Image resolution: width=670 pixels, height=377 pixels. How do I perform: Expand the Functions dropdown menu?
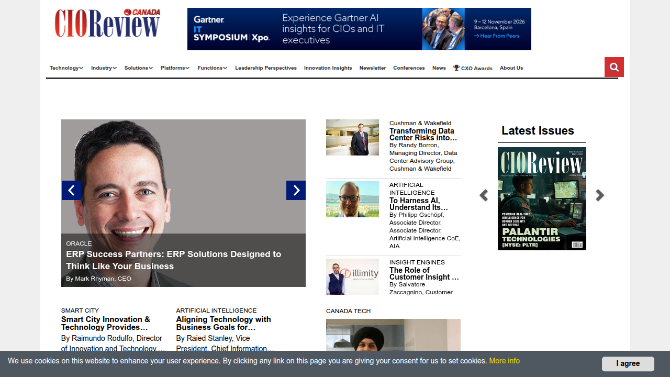click(x=213, y=68)
